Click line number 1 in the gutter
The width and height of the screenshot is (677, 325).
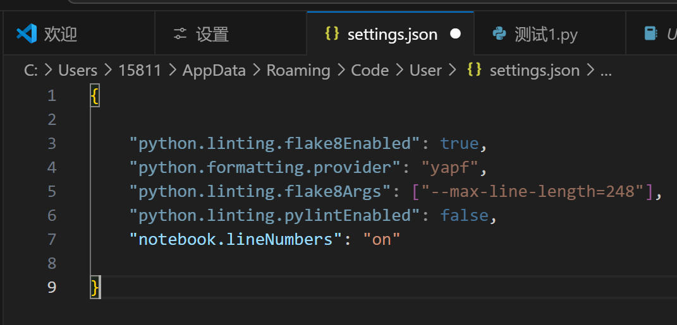(x=52, y=95)
